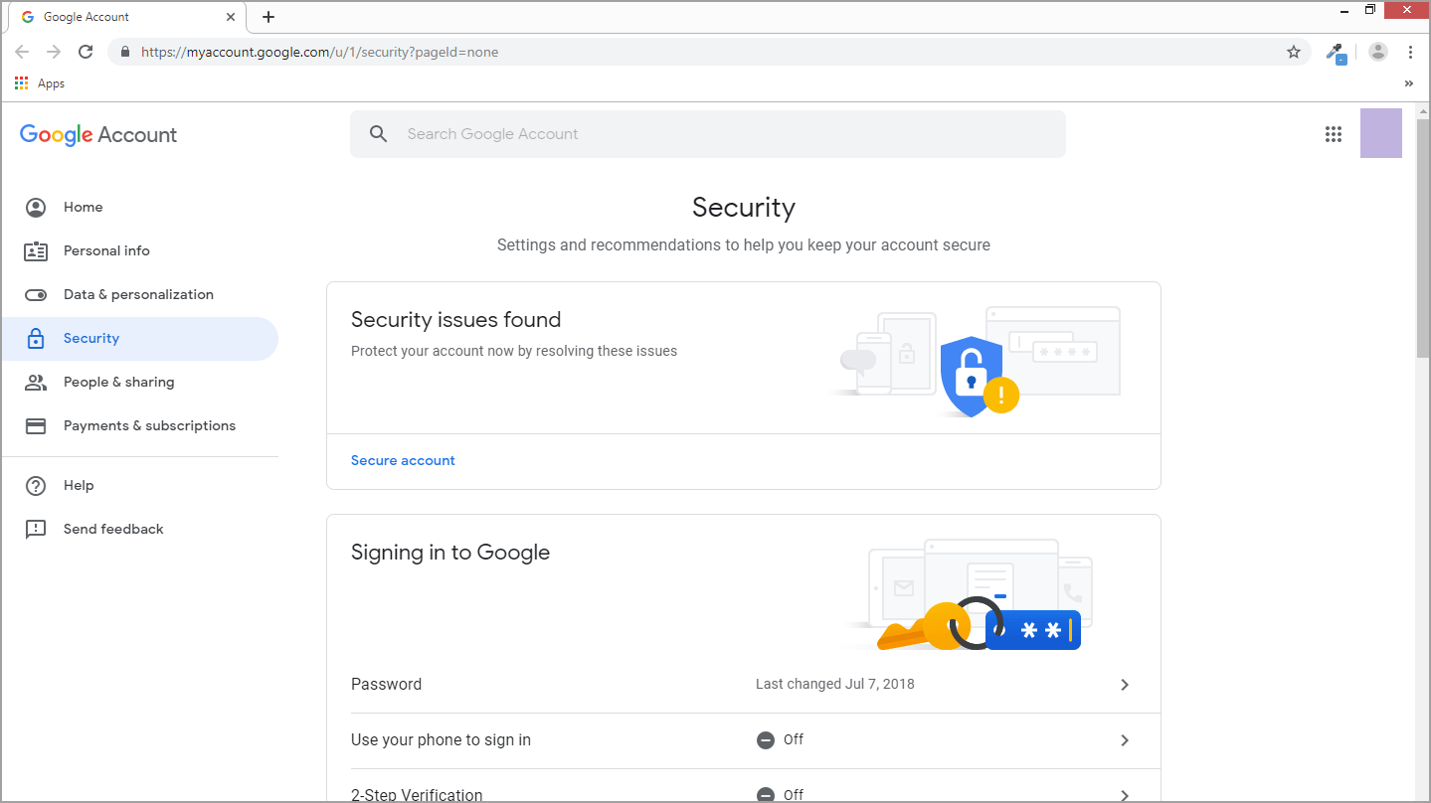The width and height of the screenshot is (1431, 803).
Task: Toggle 'Use your phone to sign in' setting
Action: (x=742, y=739)
